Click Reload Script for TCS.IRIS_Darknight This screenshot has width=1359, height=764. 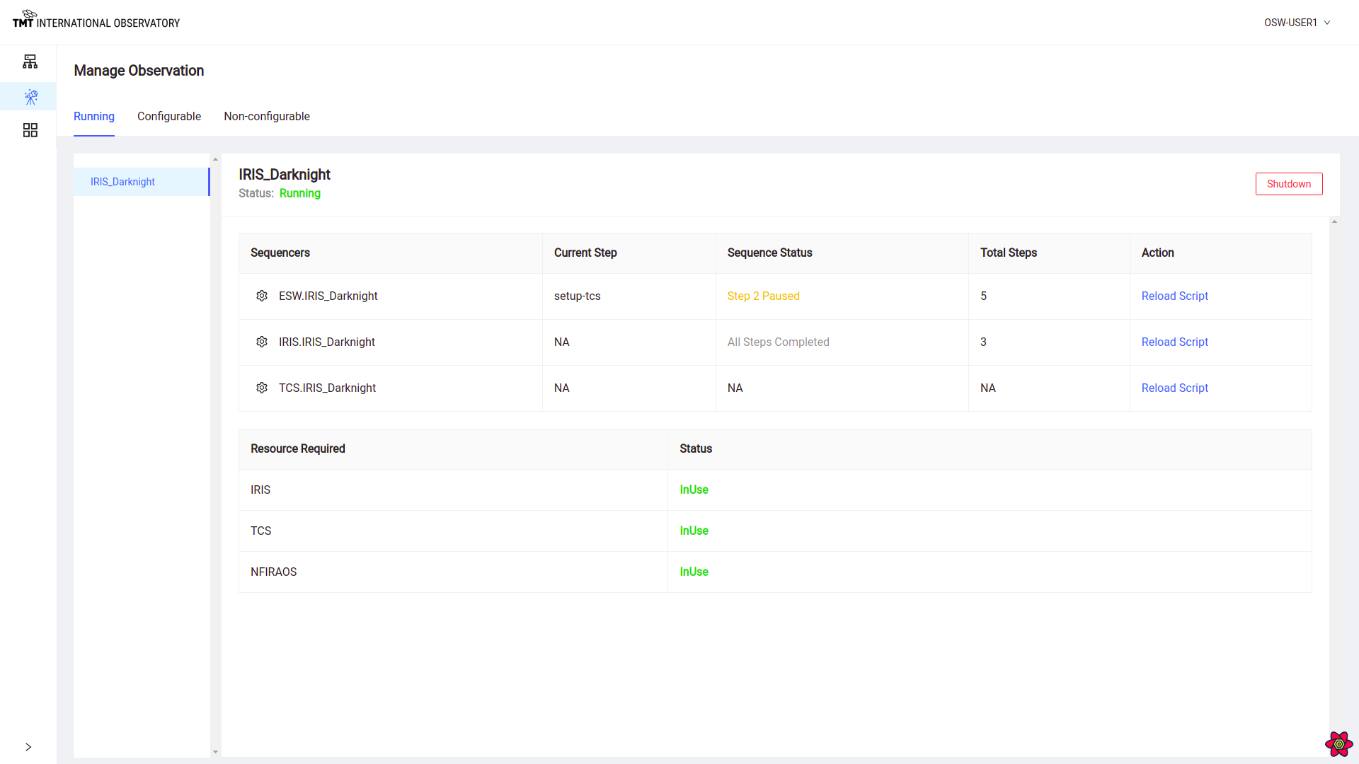[1175, 388]
